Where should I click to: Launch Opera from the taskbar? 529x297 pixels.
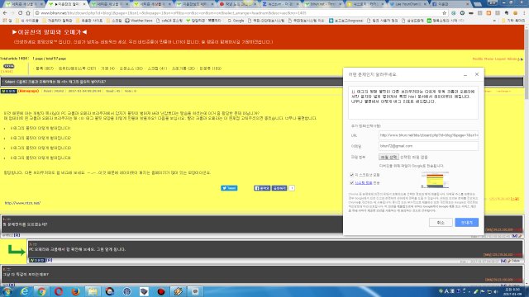(x=59, y=291)
